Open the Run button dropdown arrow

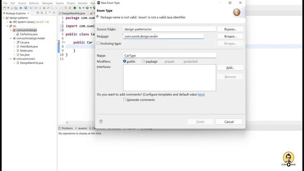91,8
